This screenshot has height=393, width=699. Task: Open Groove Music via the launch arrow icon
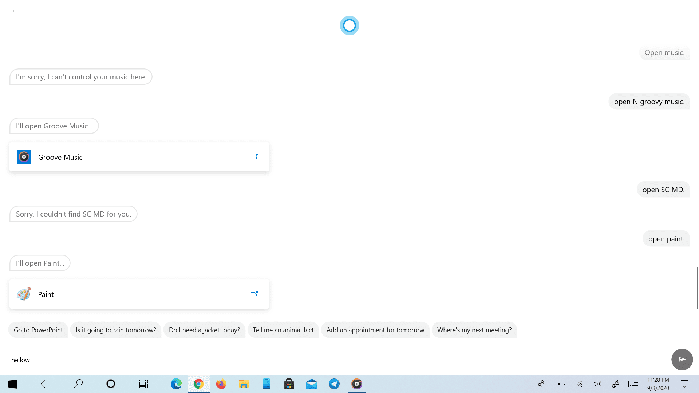[x=254, y=157]
